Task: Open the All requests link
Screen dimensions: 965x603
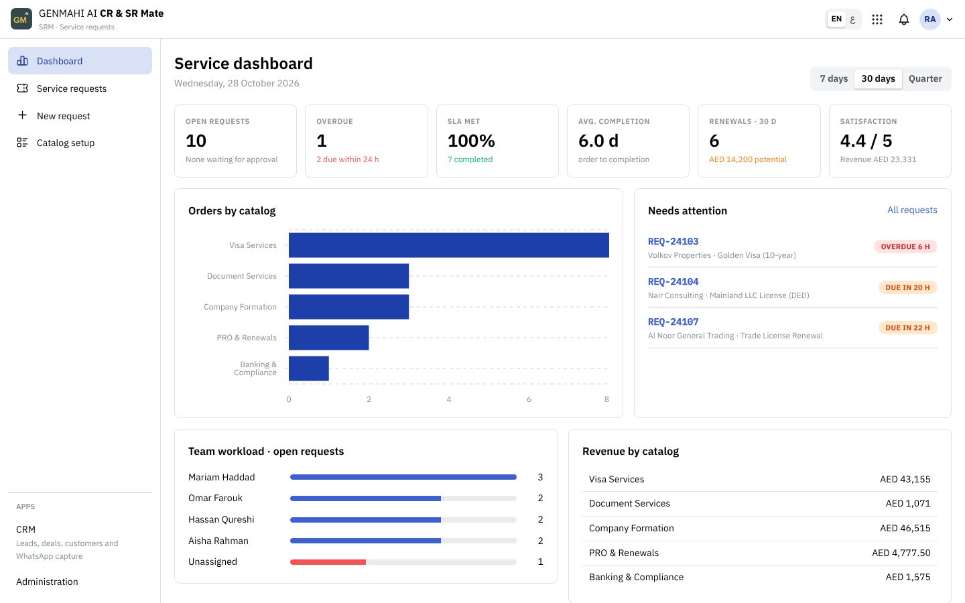Action: 912,210
